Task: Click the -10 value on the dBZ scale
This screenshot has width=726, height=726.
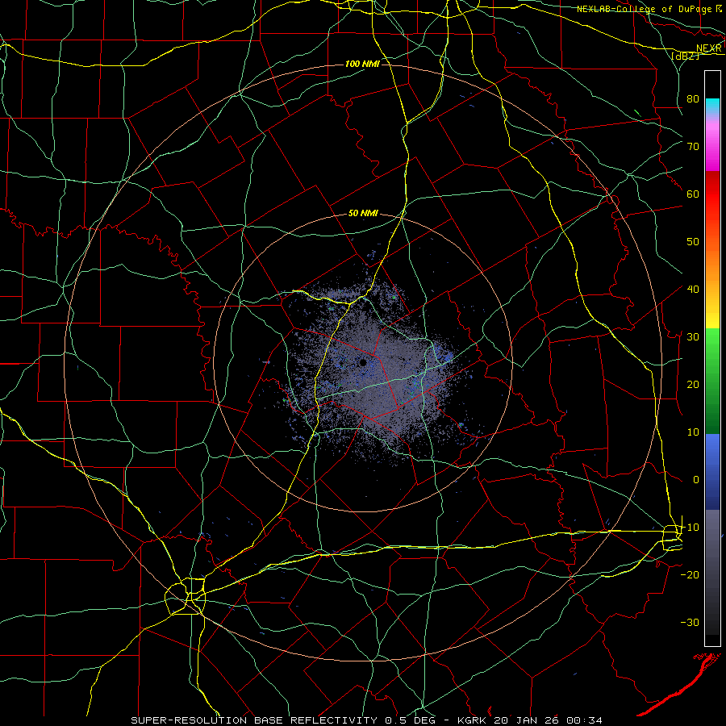Action: [x=690, y=528]
